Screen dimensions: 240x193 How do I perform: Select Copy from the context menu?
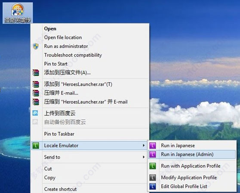coord(89,177)
